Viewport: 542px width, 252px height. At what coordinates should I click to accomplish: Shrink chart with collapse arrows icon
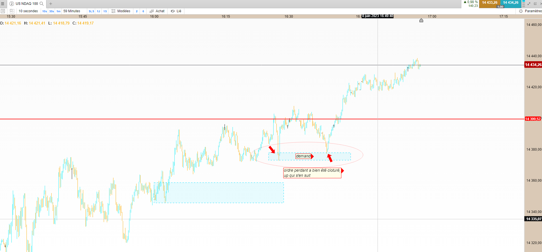(x=529, y=4)
